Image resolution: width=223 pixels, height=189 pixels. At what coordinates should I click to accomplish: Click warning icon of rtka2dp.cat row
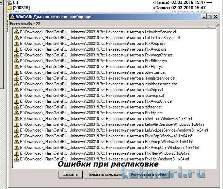tap(16, 90)
